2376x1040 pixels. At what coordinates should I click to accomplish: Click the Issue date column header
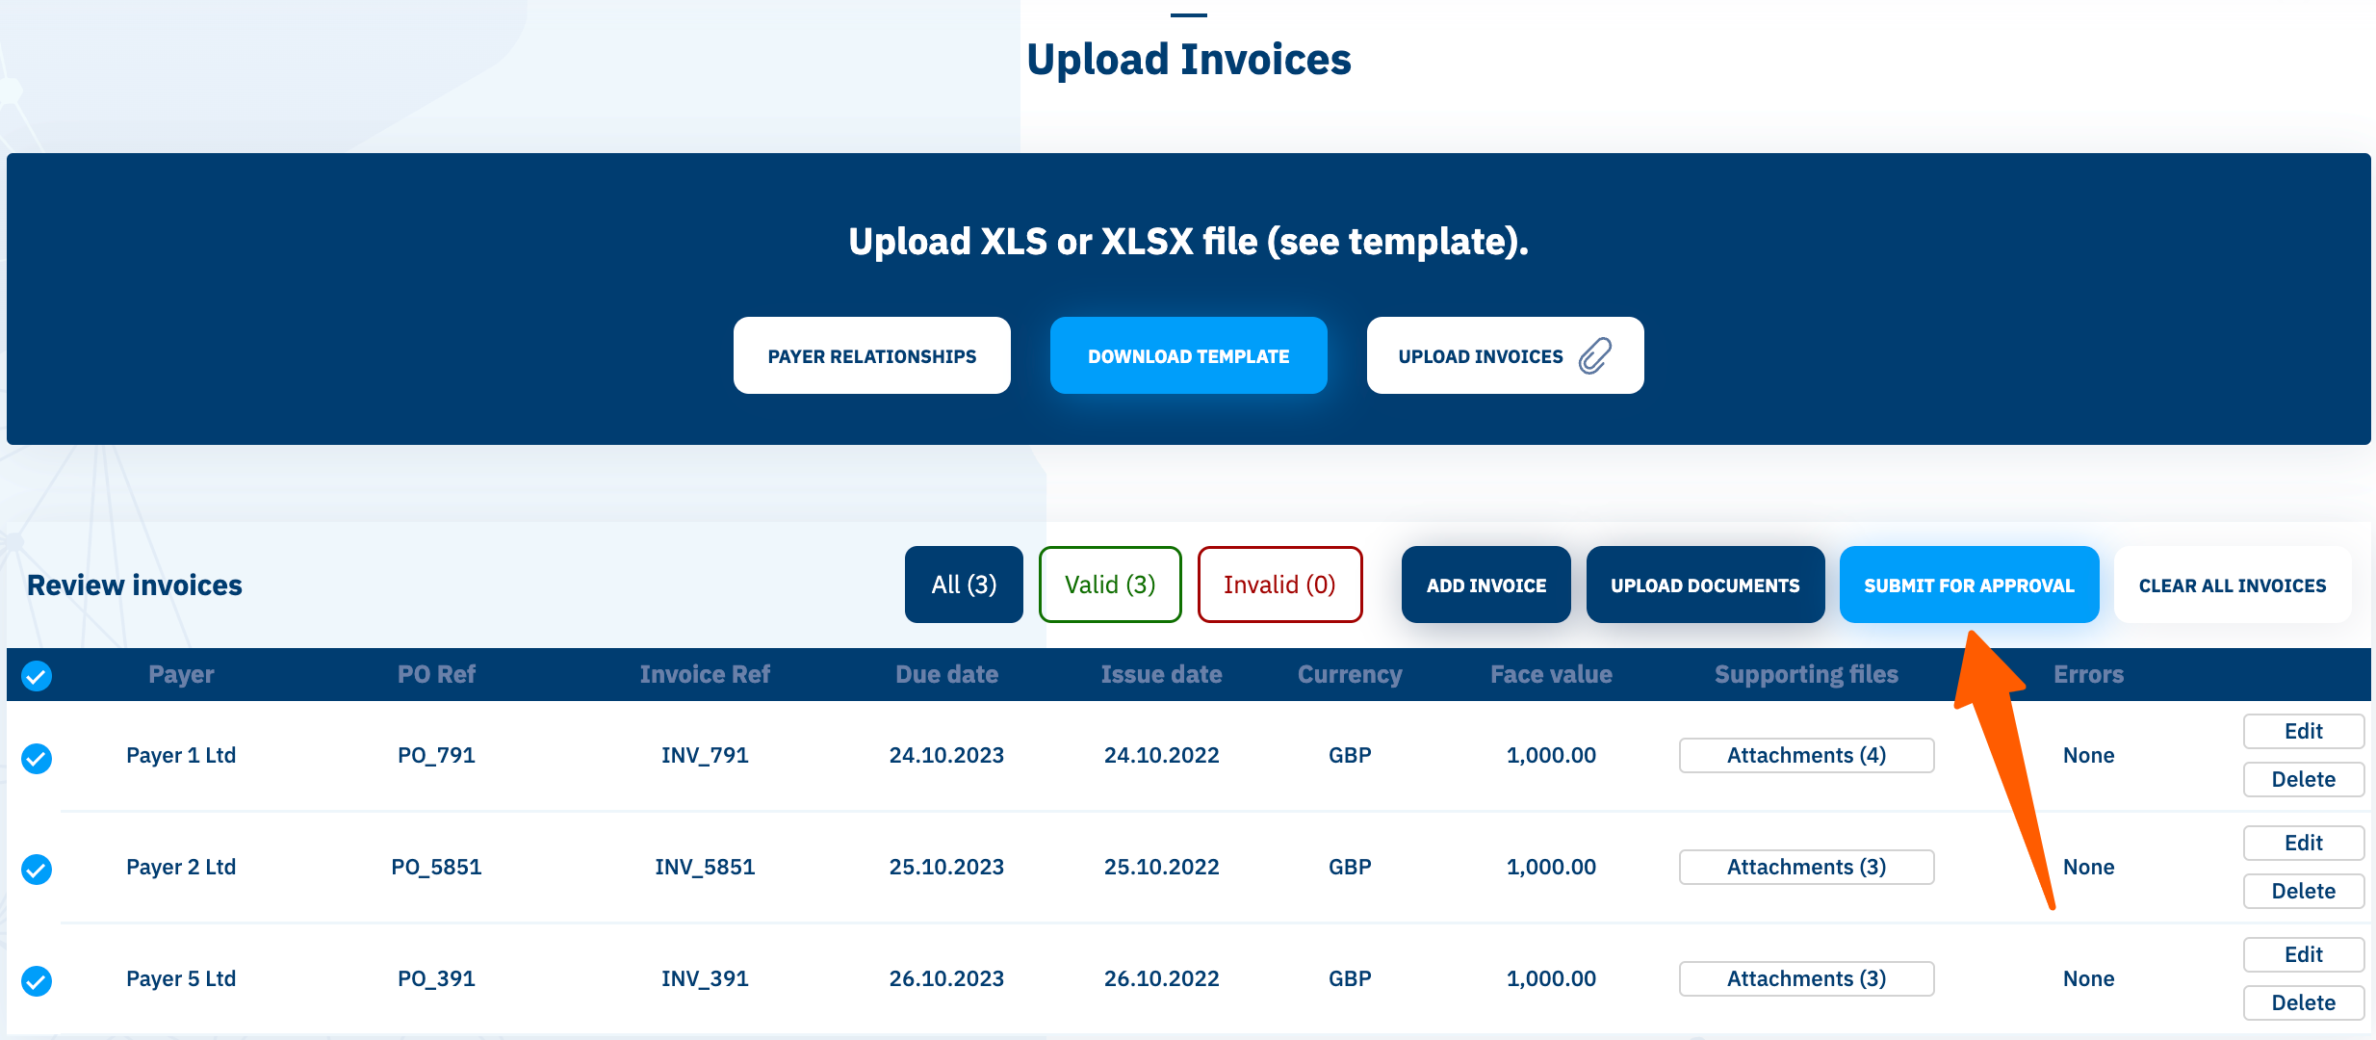click(1161, 674)
